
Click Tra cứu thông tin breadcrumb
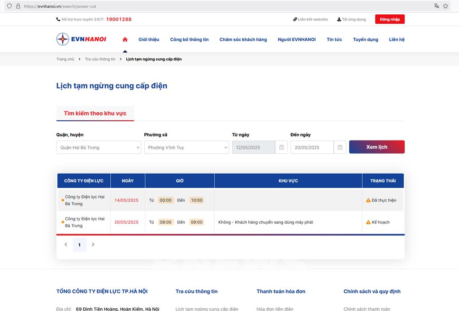[100, 59]
